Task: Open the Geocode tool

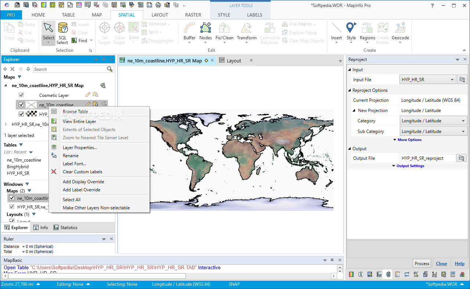Action: coord(400,29)
